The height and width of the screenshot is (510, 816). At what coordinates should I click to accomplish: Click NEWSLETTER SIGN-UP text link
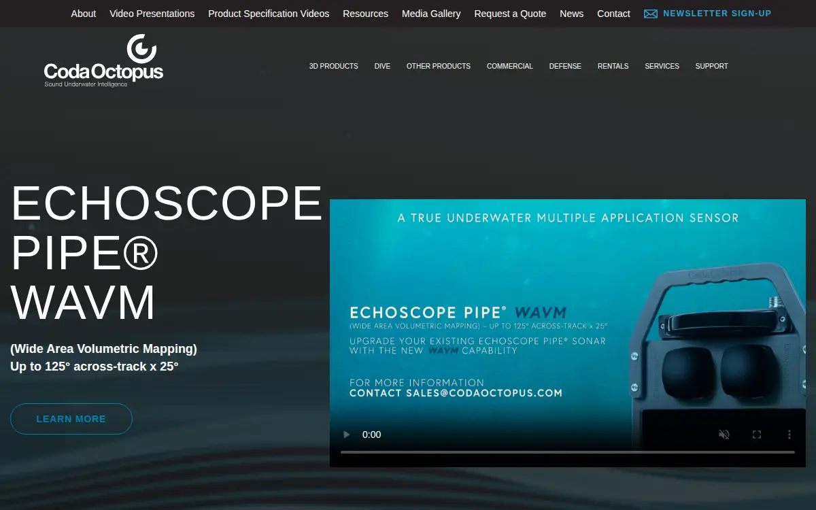pyautogui.click(x=717, y=14)
